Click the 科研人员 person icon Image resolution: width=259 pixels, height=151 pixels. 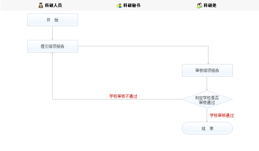(x=41, y=5)
